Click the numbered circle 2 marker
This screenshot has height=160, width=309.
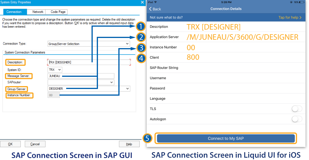click(x=141, y=37)
